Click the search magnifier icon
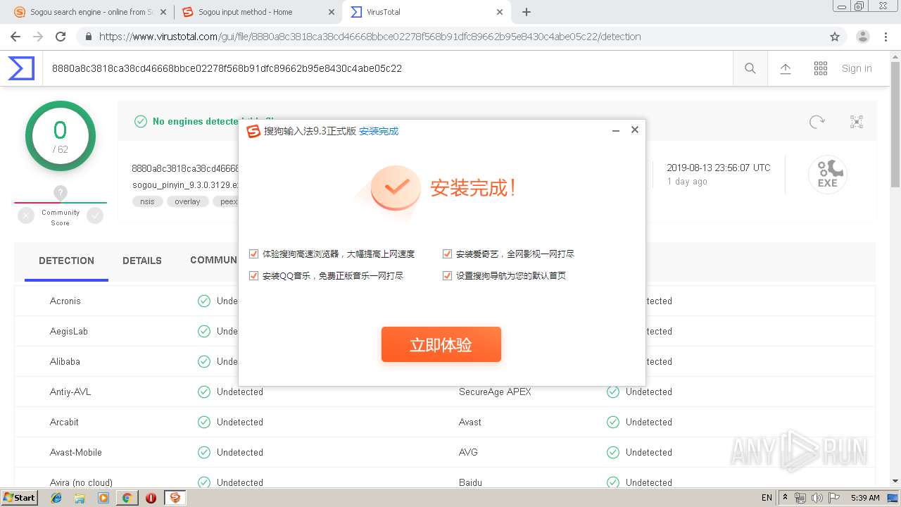The image size is (901, 507). pos(750,68)
